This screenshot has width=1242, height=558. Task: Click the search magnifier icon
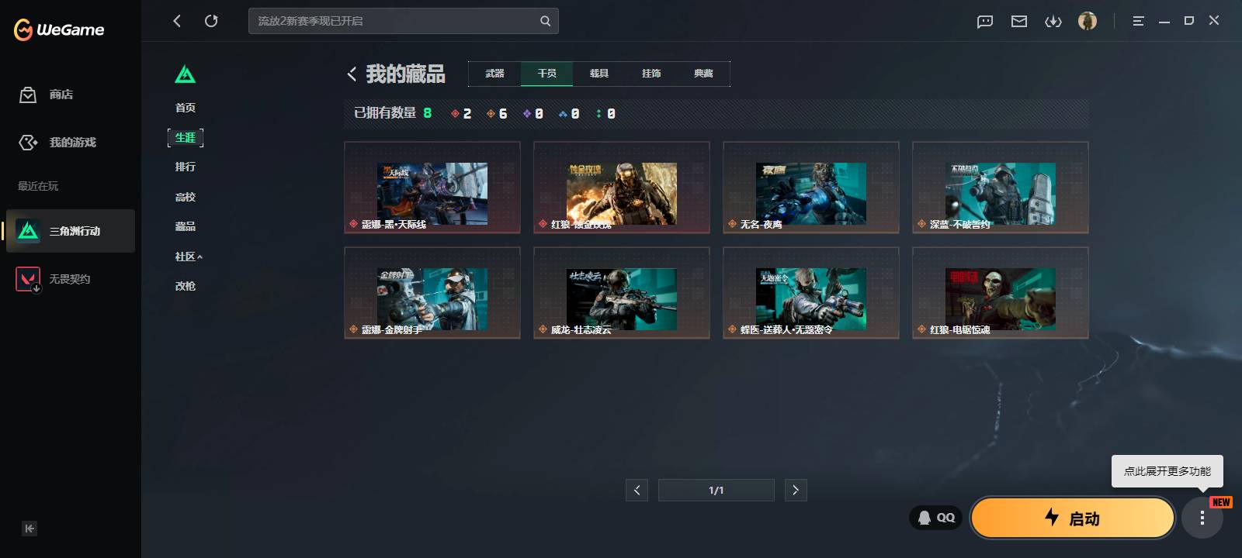545,21
